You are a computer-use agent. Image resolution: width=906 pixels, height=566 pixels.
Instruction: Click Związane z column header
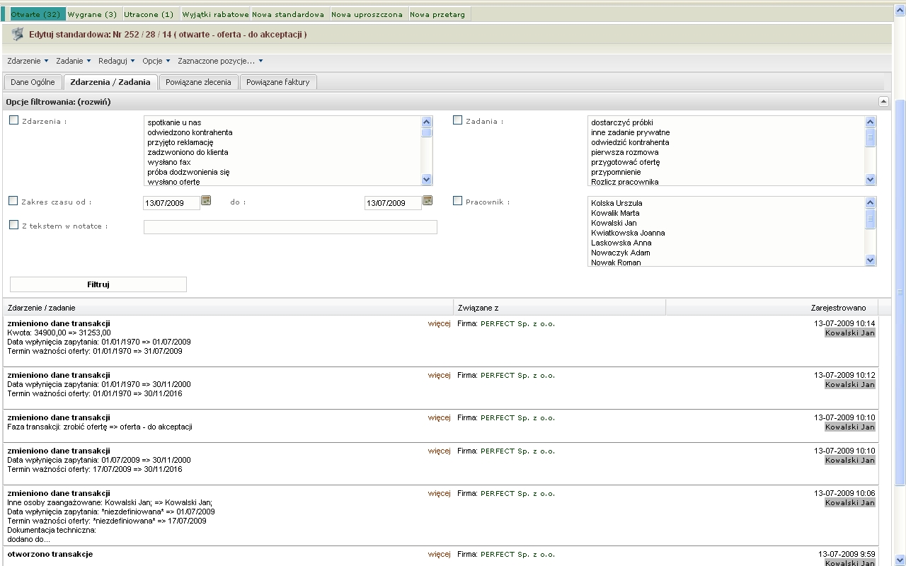pyautogui.click(x=559, y=308)
